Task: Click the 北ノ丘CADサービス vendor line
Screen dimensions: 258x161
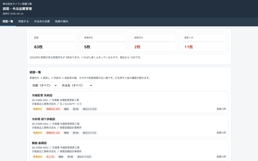Action: pyautogui.click(x=57, y=104)
